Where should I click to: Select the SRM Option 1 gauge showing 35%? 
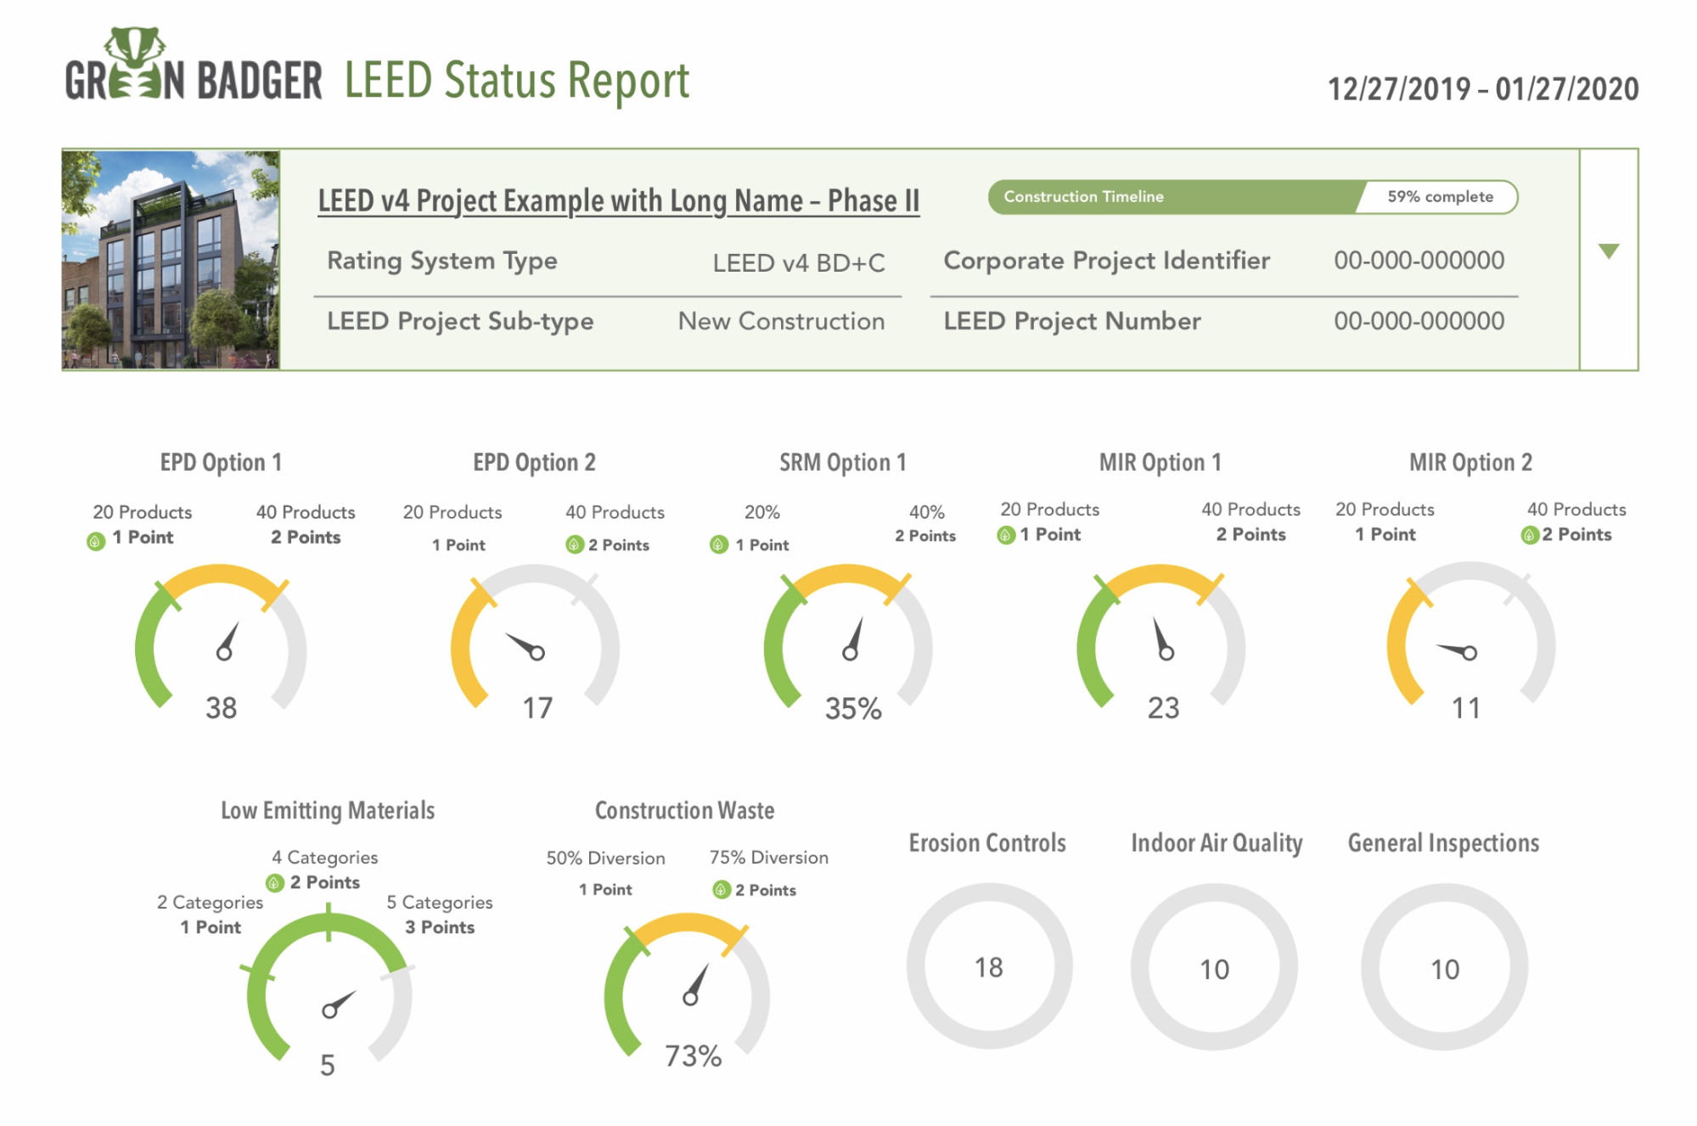[848, 644]
